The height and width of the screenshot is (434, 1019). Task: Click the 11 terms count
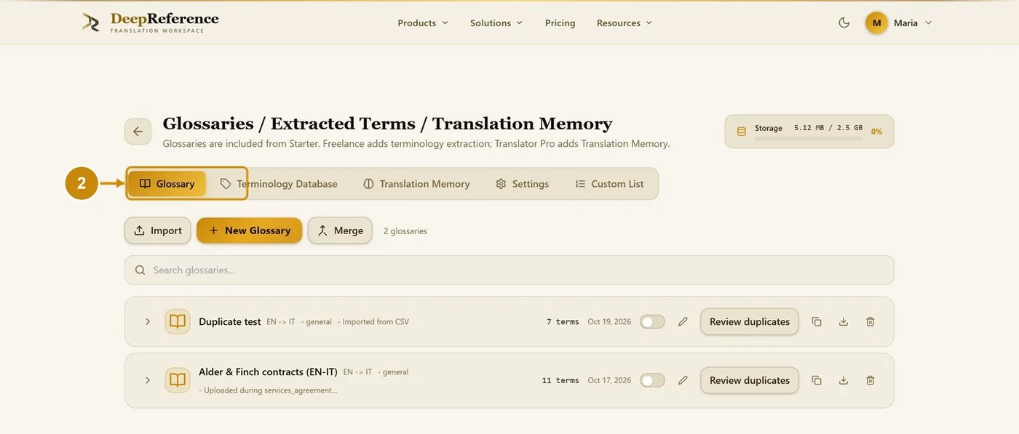[560, 380]
